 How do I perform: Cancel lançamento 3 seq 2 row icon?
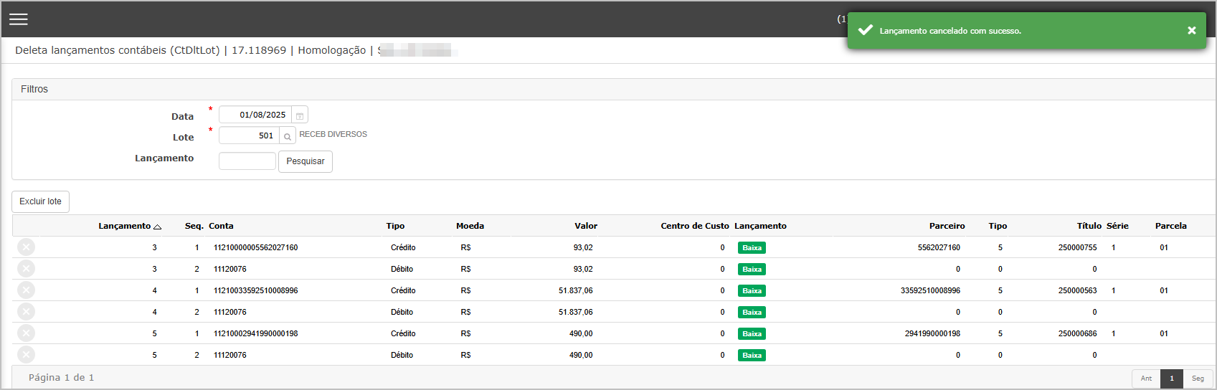coord(26,269)
